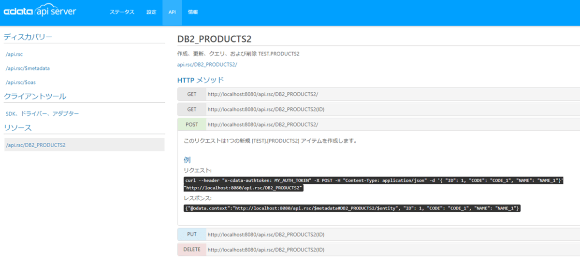Screen dimensions: 580x262
Task: Click the レスポンス: label
Action: pos(198,198)
